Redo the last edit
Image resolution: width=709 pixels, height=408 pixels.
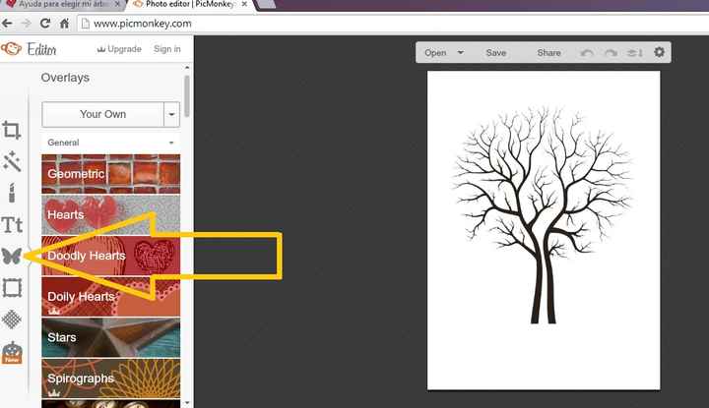tap(612, 53)
